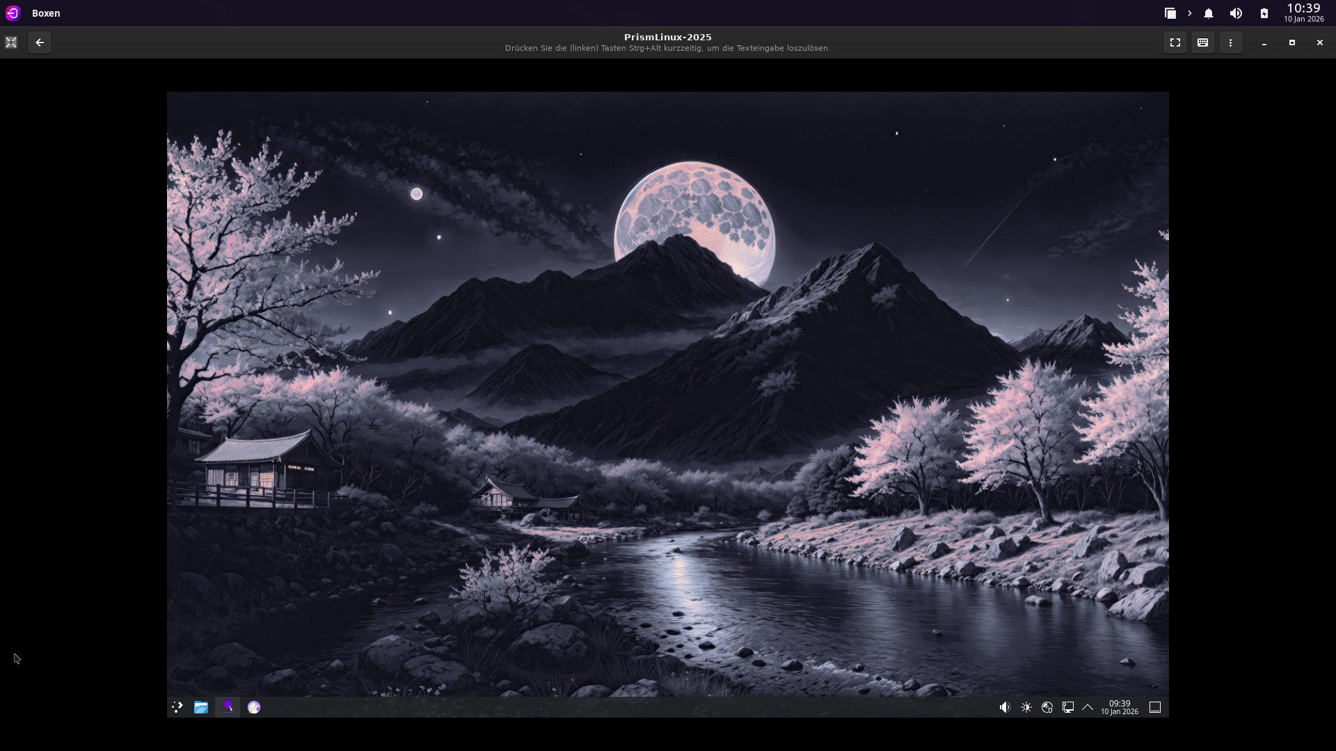
Task: Launch the guest file manager
Action: coord(201,707)
